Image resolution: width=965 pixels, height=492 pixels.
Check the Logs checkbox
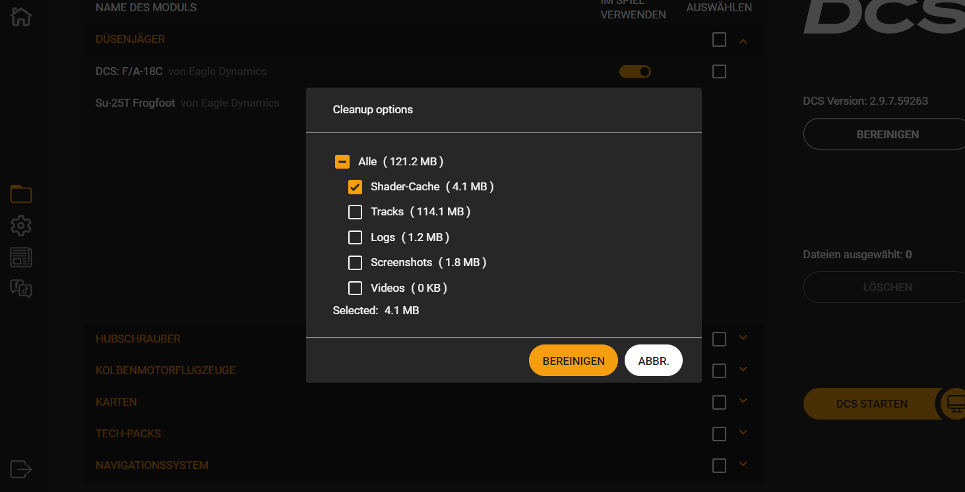click(x=355, y=238)
